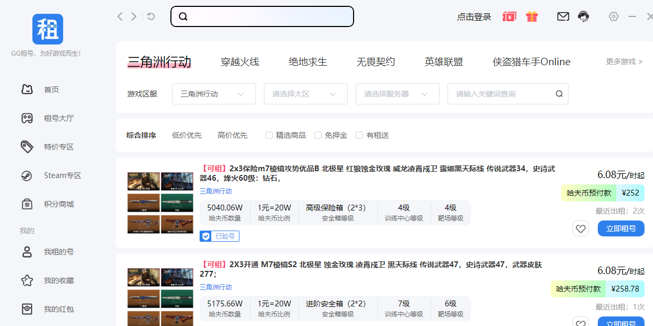653x326 pixels.
Task: Click the 已验号 verified badge
Action: click(219, 236)
